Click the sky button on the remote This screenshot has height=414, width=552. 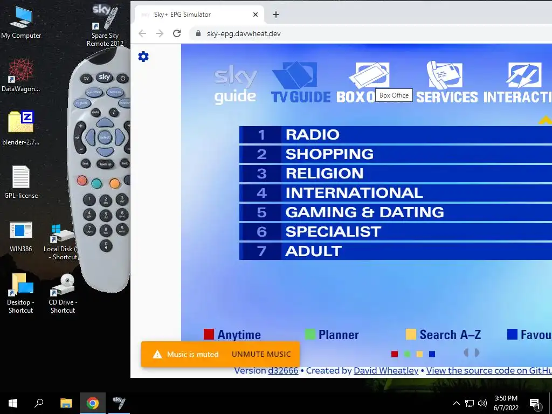pyautogui.click(x=105, y=77)
